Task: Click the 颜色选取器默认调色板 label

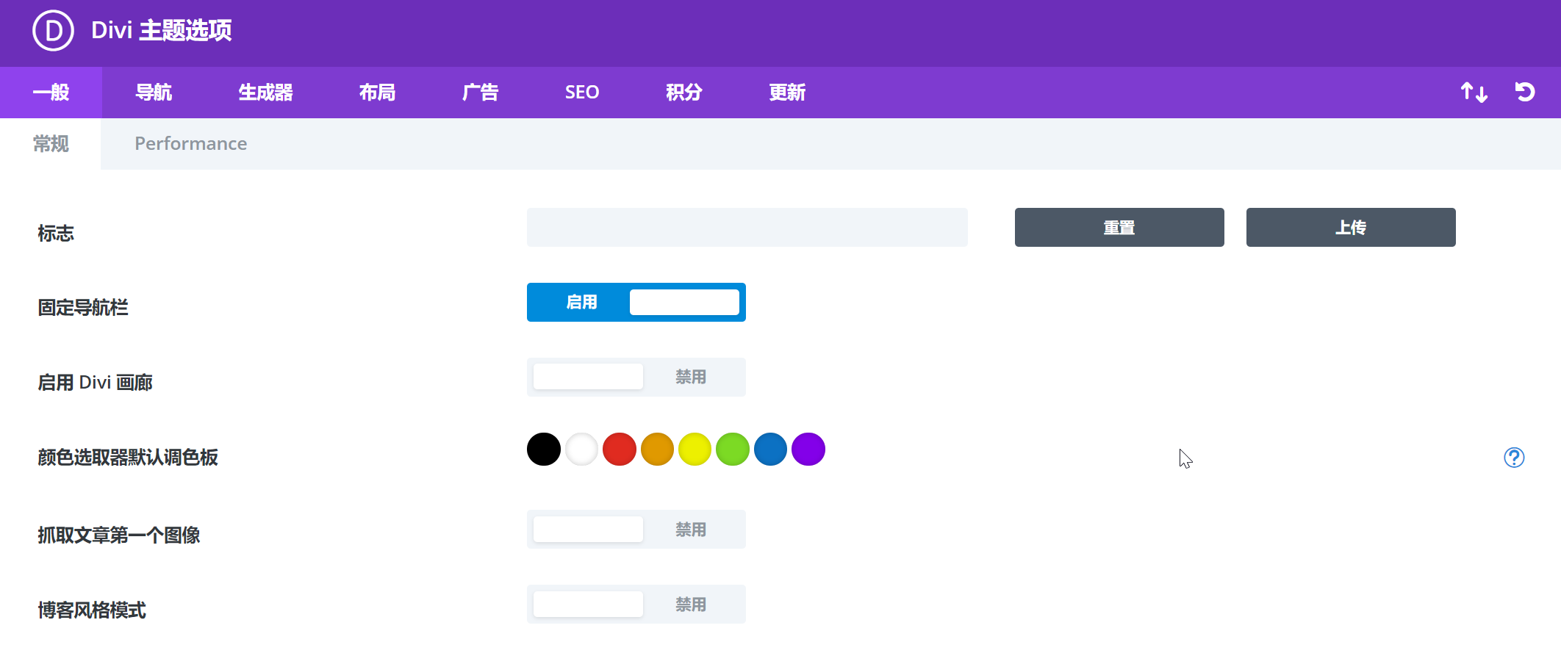Action: [x=128, y=458]
